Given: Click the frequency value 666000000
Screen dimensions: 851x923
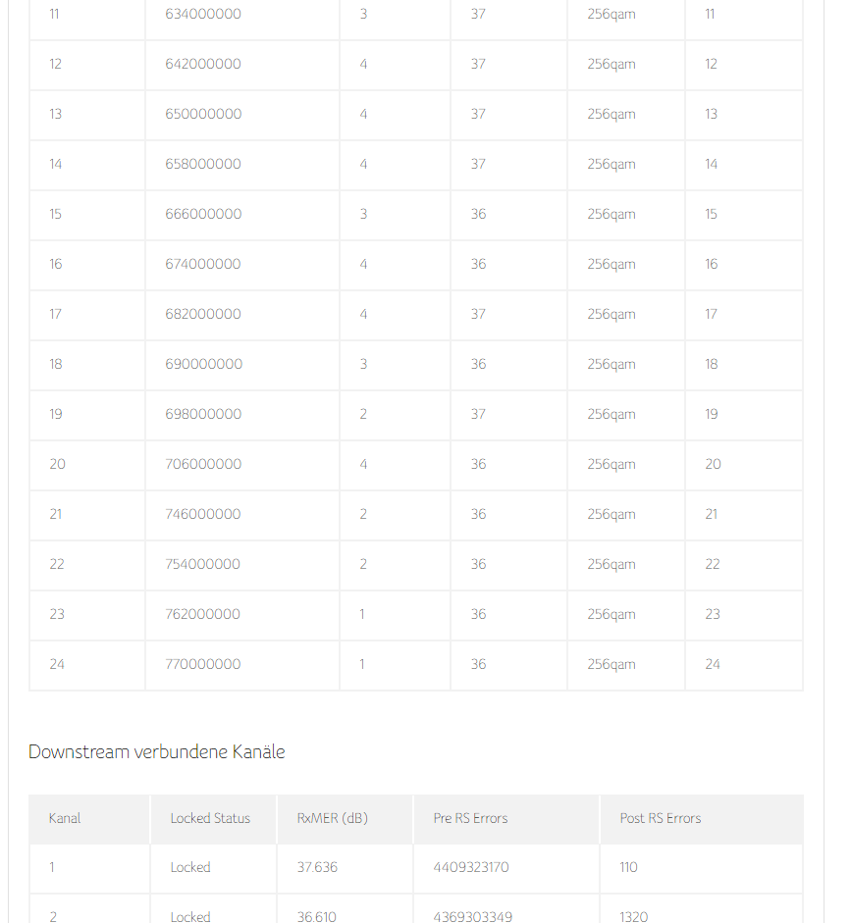Looking at the screenshot, I should pyautogui.click(x=203, y=215).
